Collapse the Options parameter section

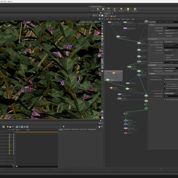click(150, 74)
